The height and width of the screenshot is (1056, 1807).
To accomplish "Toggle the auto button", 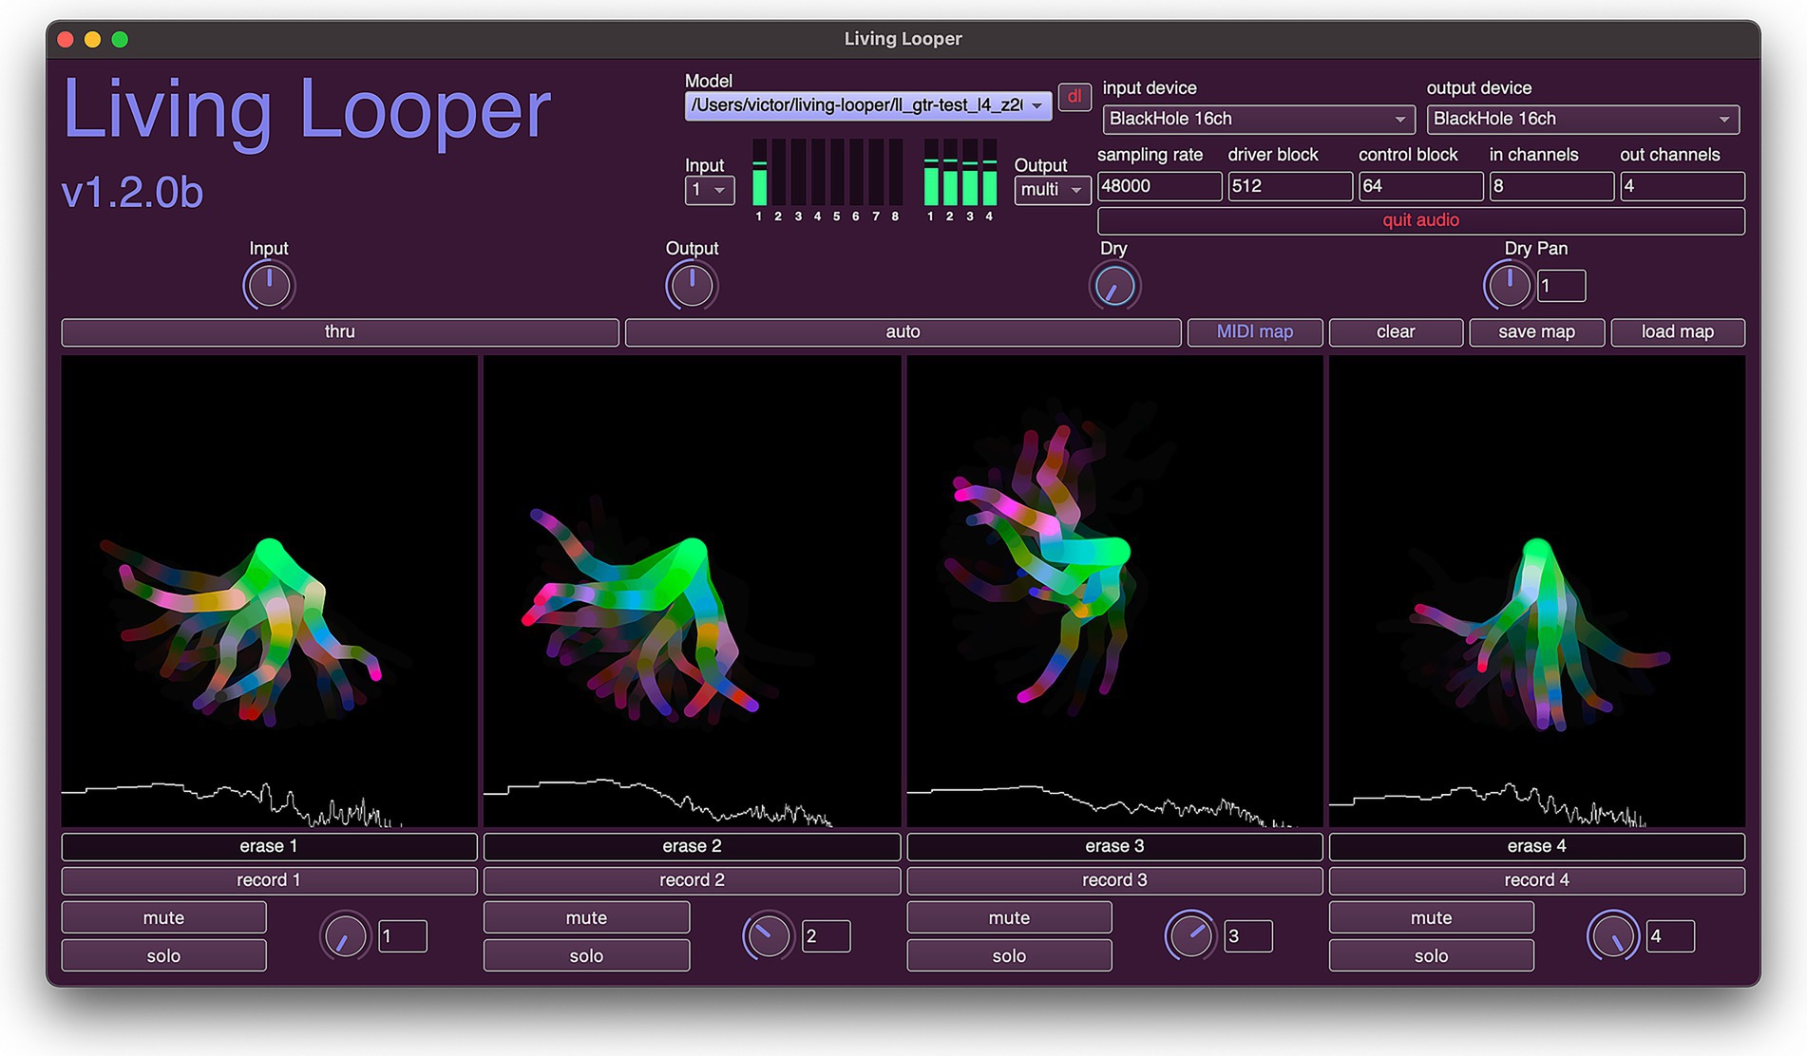I will pos(903,332).
